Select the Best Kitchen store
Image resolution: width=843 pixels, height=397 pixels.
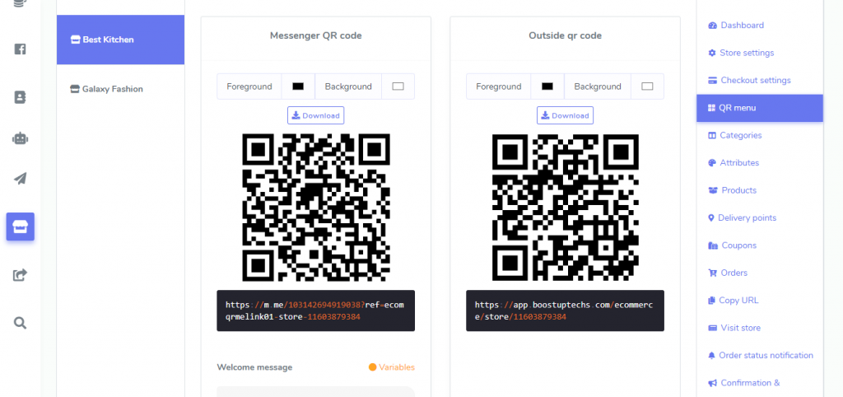(x=120, y=40)
